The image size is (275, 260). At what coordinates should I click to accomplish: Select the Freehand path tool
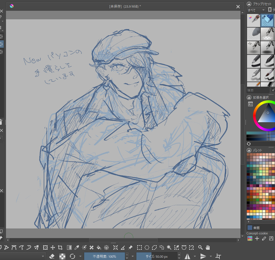coord(21,247)
